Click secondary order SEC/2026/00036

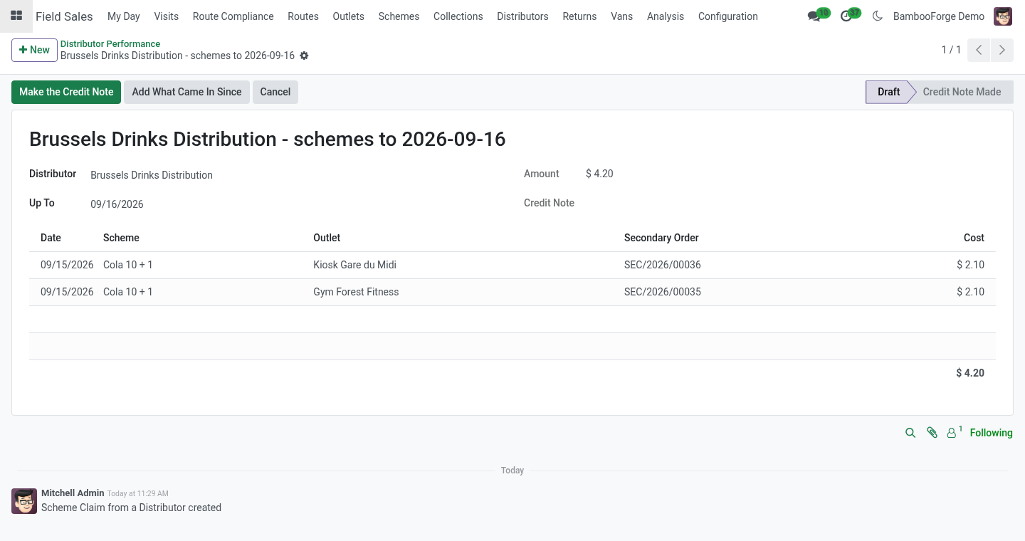click(662, 265)
